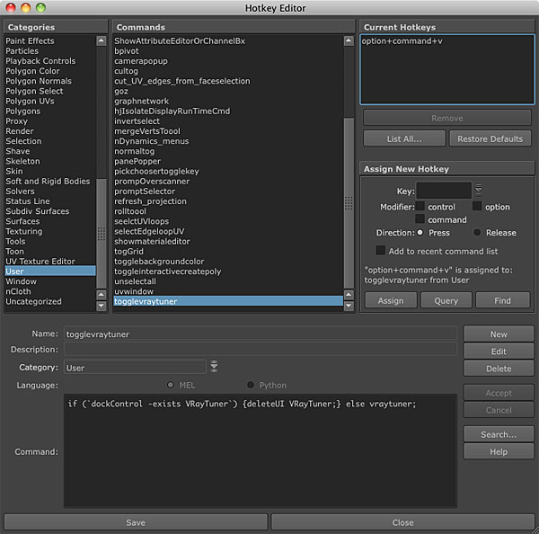Select MEL language radio button
Image resolution: width=539 pixels, height=534 pixels.
pos(170,385)
